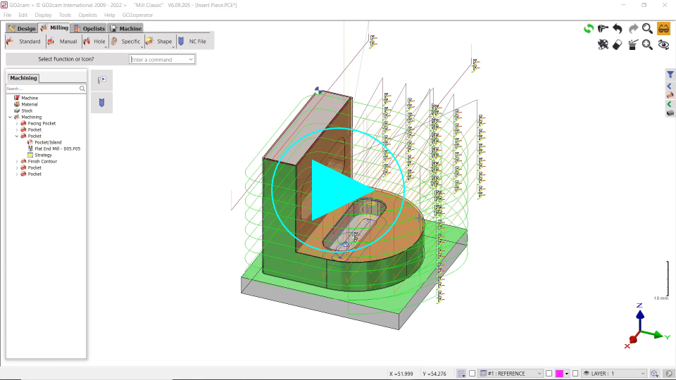
Task: Click the caliper measure icon
Action: [x=603, y=29]
